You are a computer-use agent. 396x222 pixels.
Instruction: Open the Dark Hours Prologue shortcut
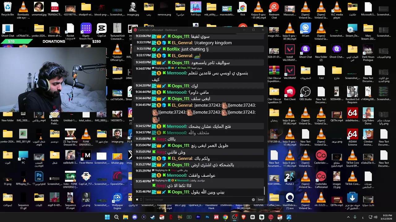368,53
